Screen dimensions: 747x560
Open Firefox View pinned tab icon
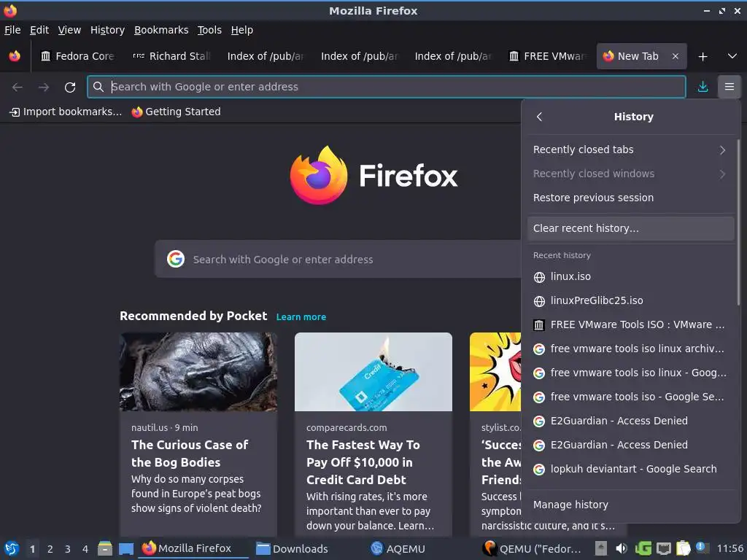point(15,56)
